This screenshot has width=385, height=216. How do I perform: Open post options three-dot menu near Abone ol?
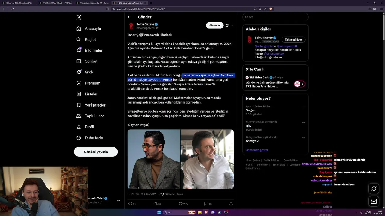click(x=232, y=25)
